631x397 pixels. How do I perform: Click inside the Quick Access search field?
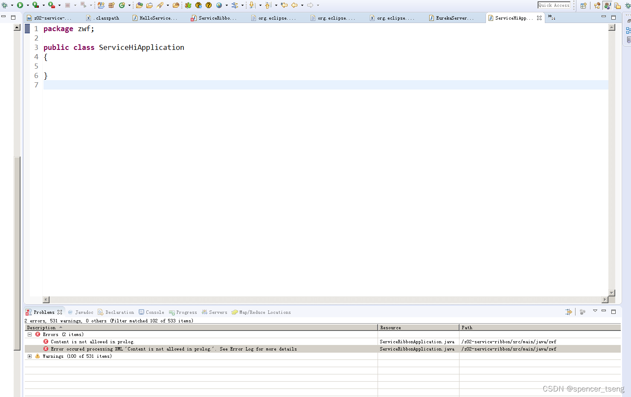coord(553,5)
